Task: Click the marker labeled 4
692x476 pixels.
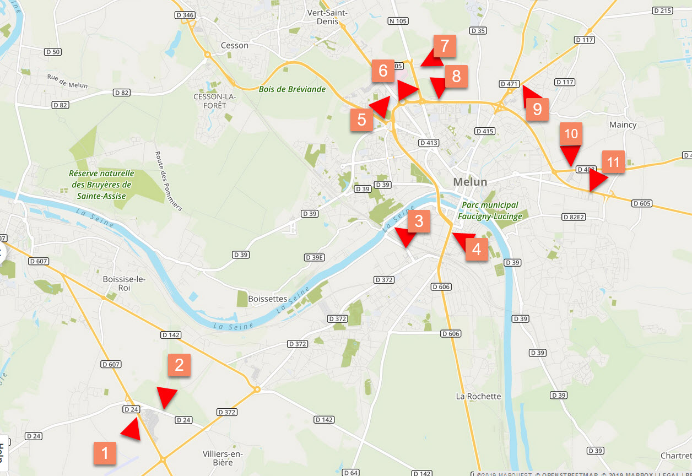Action: click(477, 250)
